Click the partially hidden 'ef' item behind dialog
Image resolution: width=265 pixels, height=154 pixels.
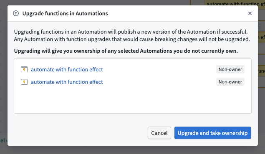coord(262,37)
